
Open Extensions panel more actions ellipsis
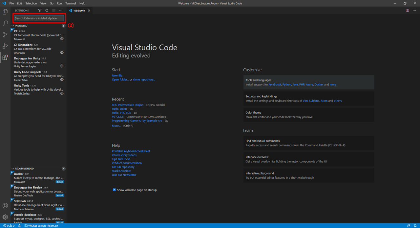[x=61, y=11]
